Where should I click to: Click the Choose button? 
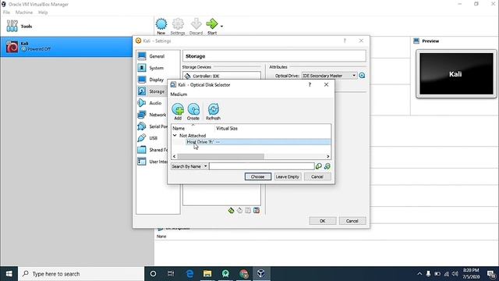[x=258, y=176]
